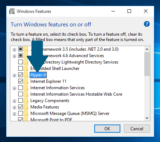Enable Directory Lightweight Directory Services checkbox
The height and width of the screenshot is (142, 160).
20,62
